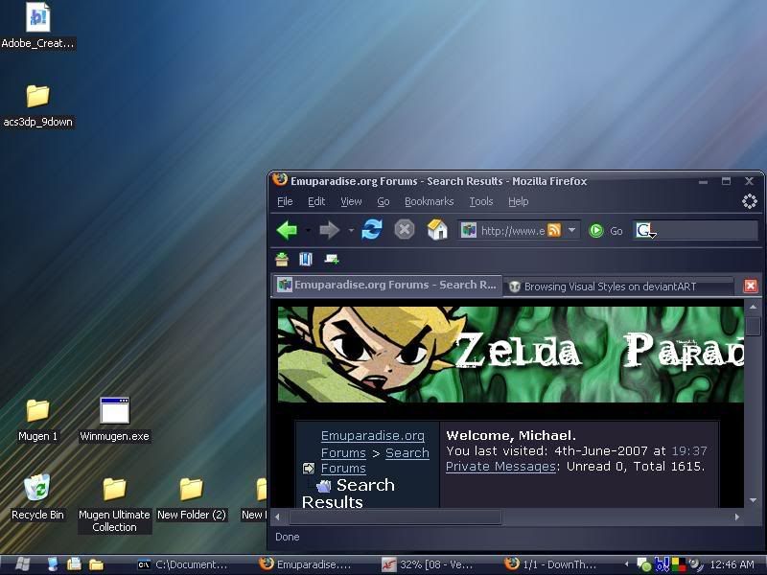Click the first bookmarks toolbar box icon
The image size is (767, 575).
tap(282, 259)
